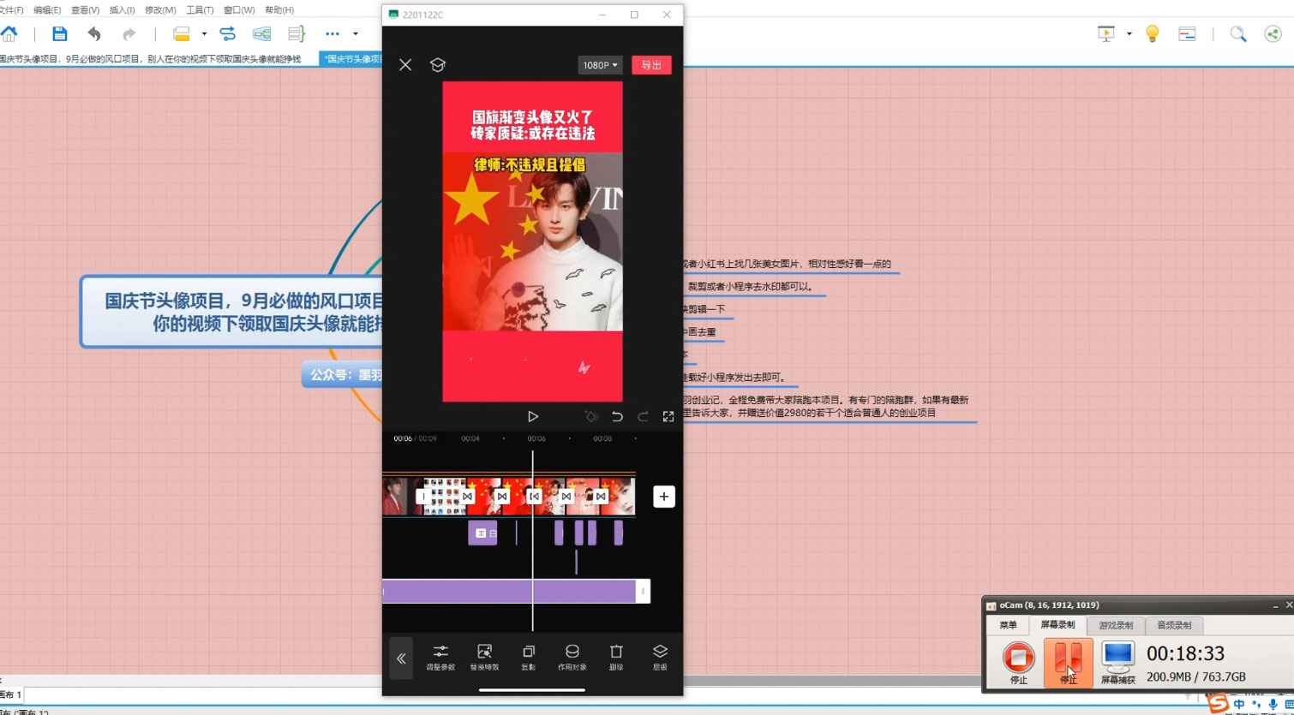Expand the dropdown arrow beside the three-dots toolbar button
The height and width of the screenshot is (715, 1294).
[x=356, y=34]
